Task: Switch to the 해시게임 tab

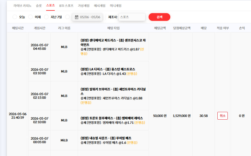Action: coord(99,6)
